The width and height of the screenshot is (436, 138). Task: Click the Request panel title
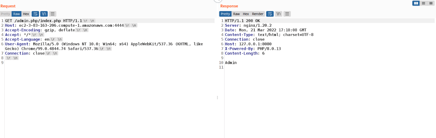(x=8, y=6)
